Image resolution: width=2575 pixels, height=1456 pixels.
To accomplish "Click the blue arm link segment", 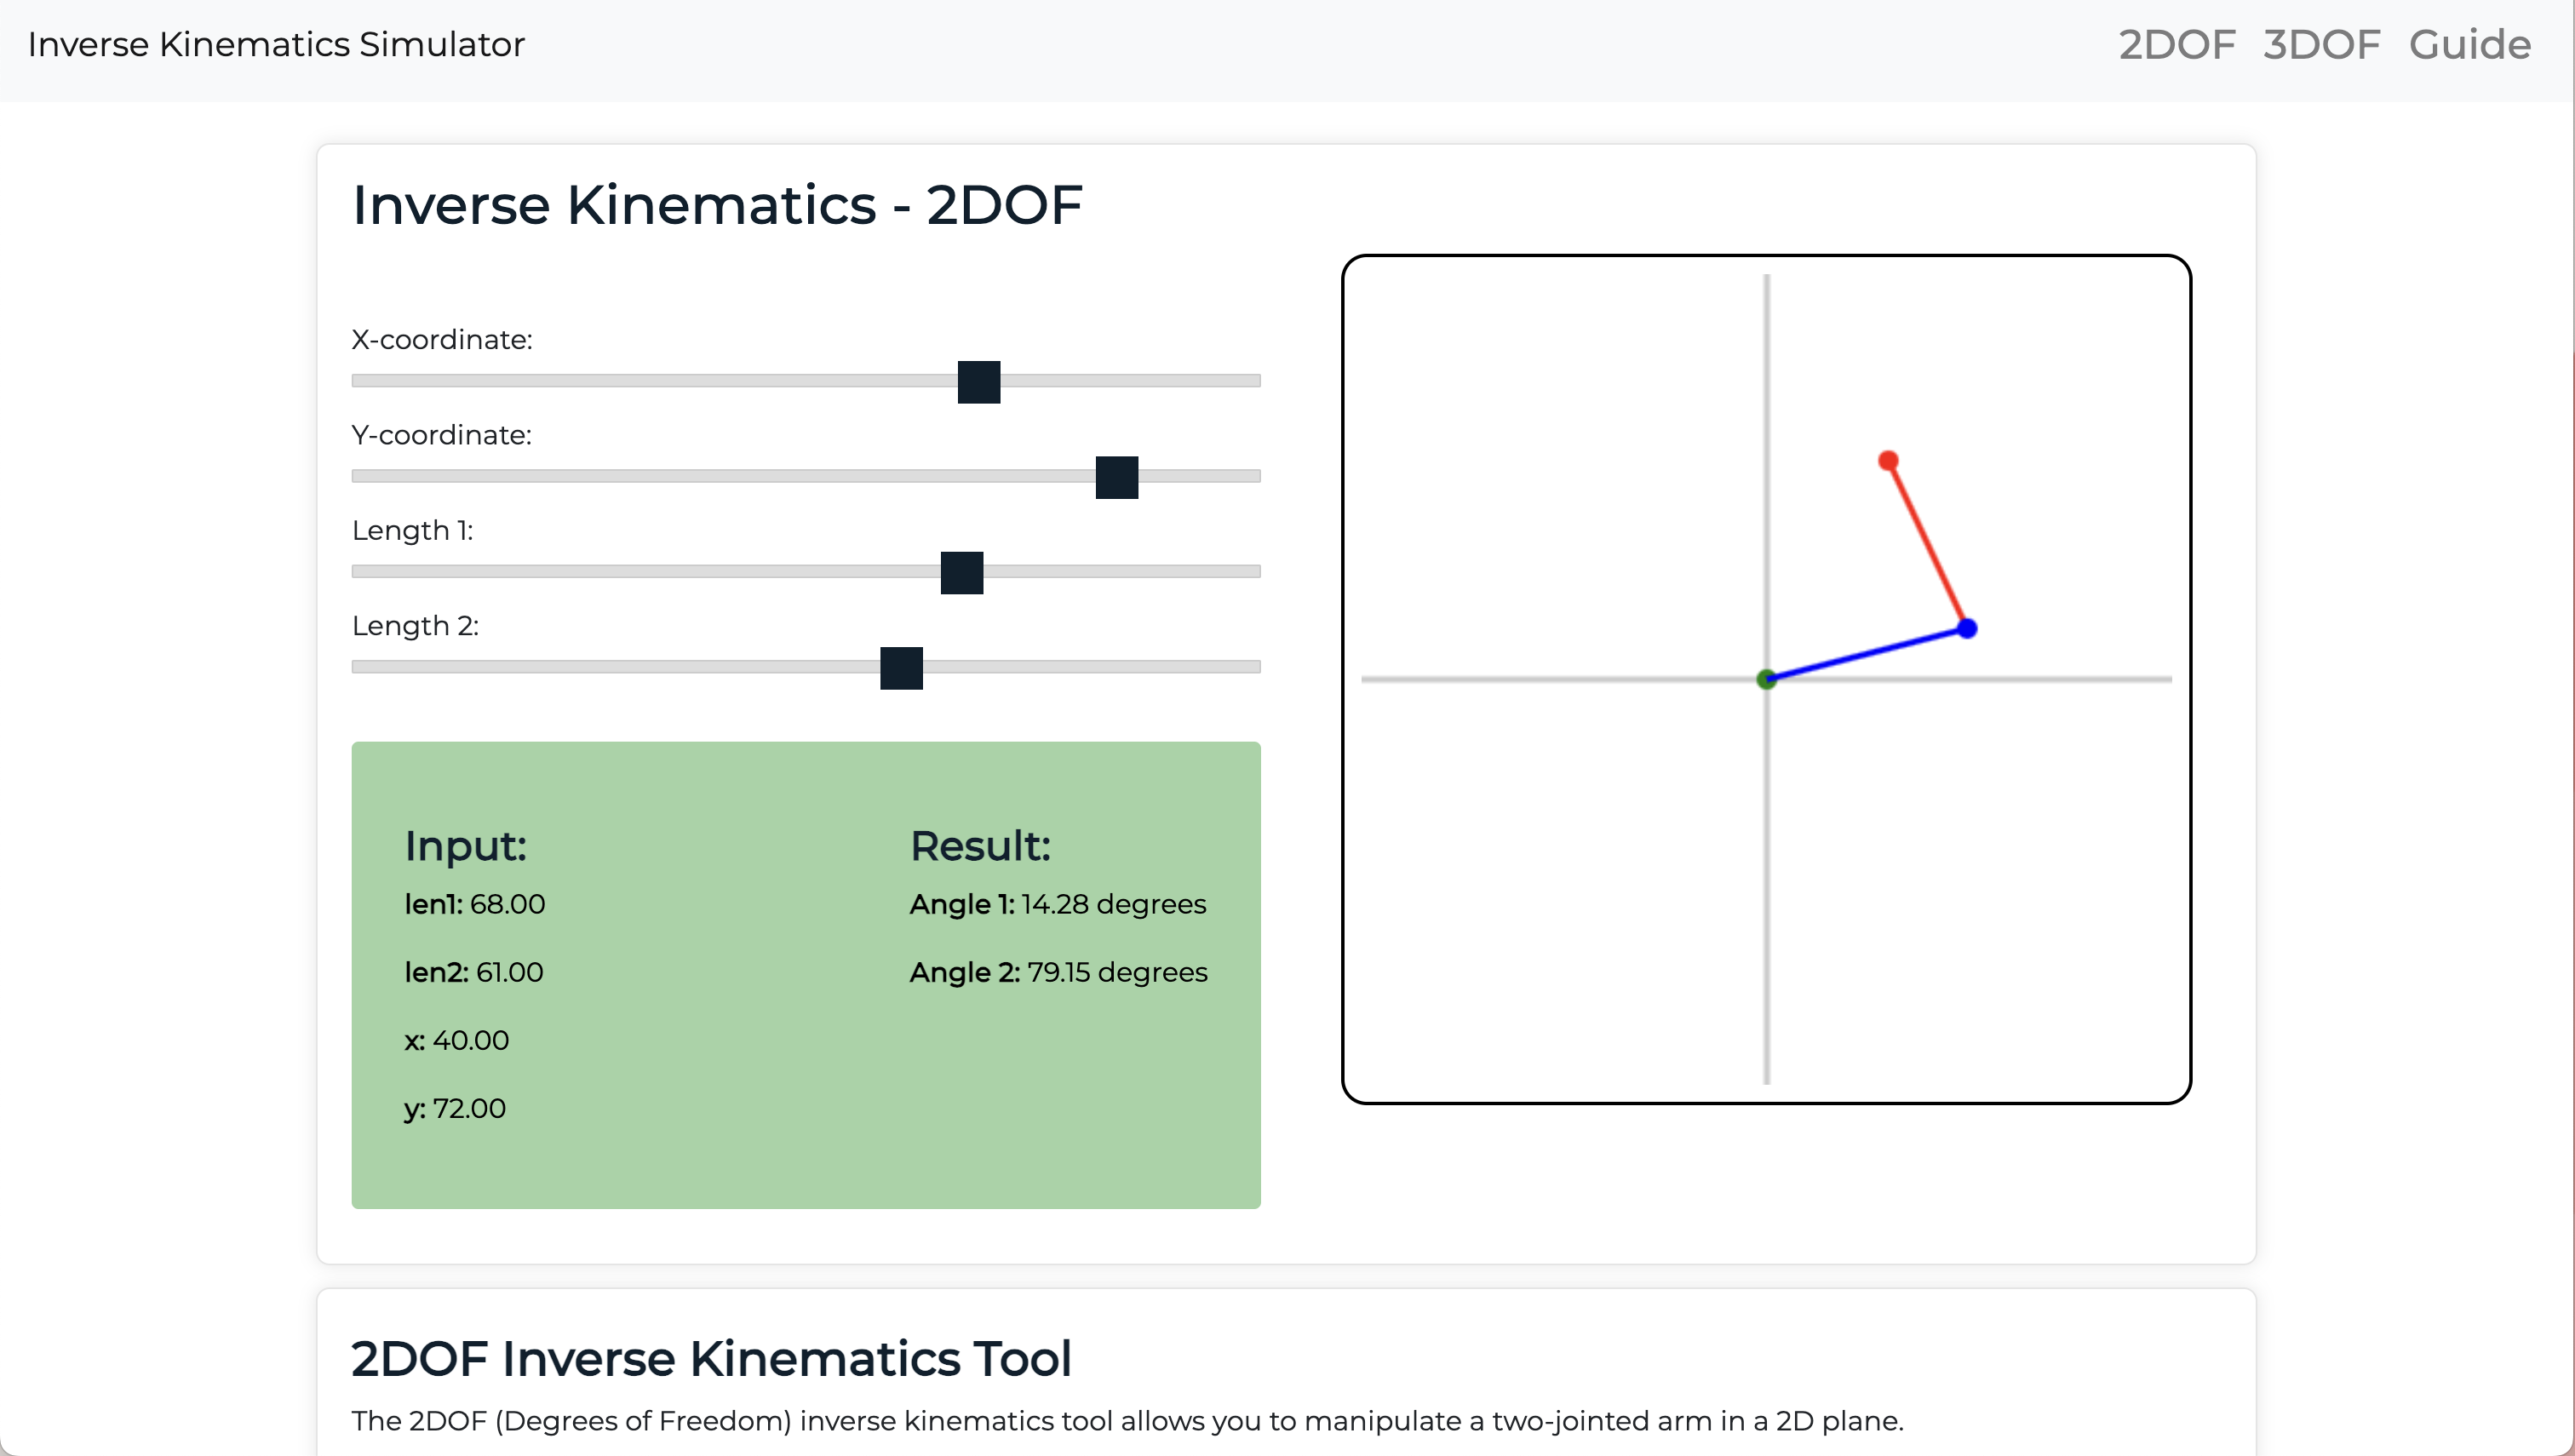I will [x=1866, y=654].
